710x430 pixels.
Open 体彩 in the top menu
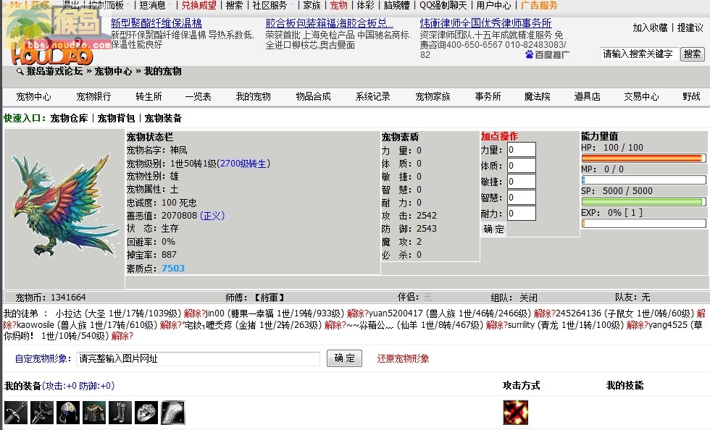(366, 6)
